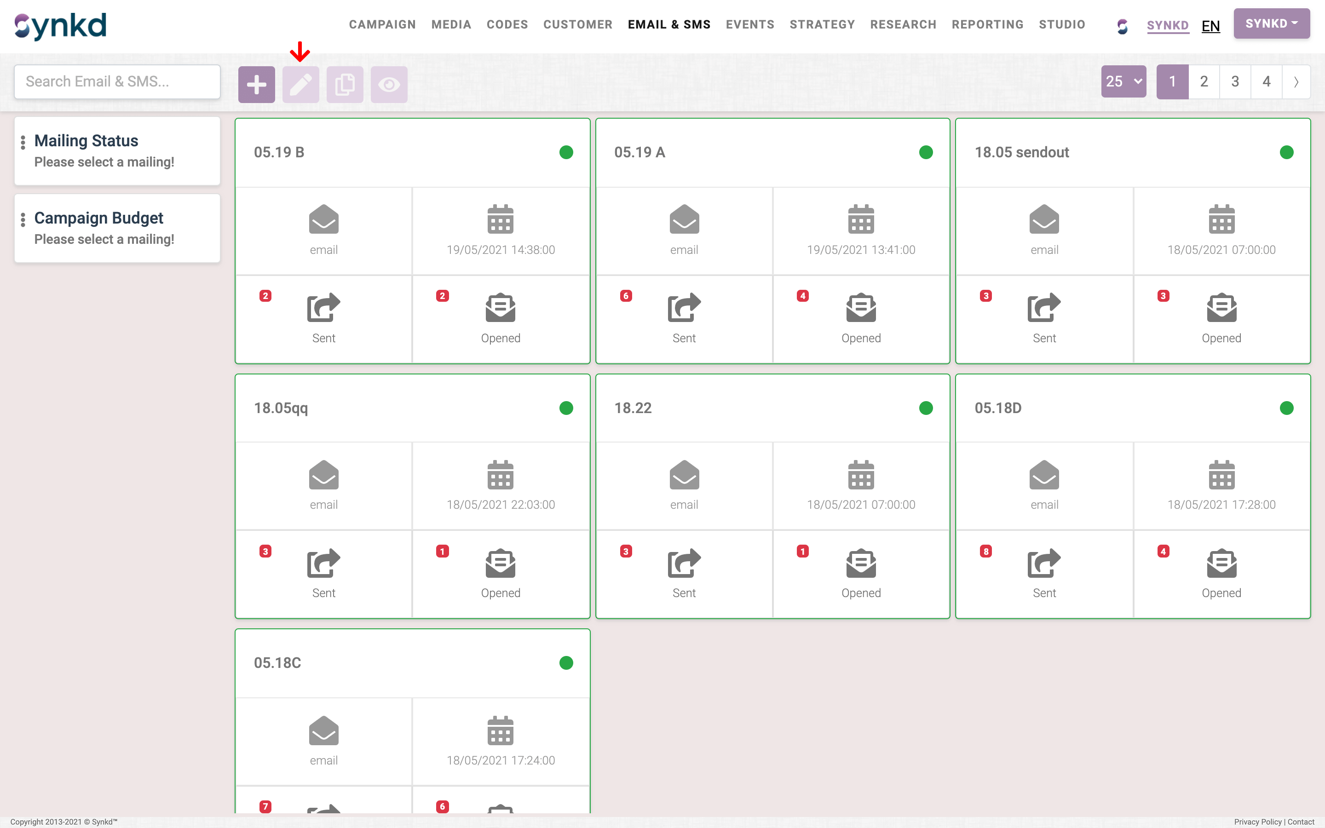
Task: Click the duplicate mailing copy icon
Action: coord(345,84)
